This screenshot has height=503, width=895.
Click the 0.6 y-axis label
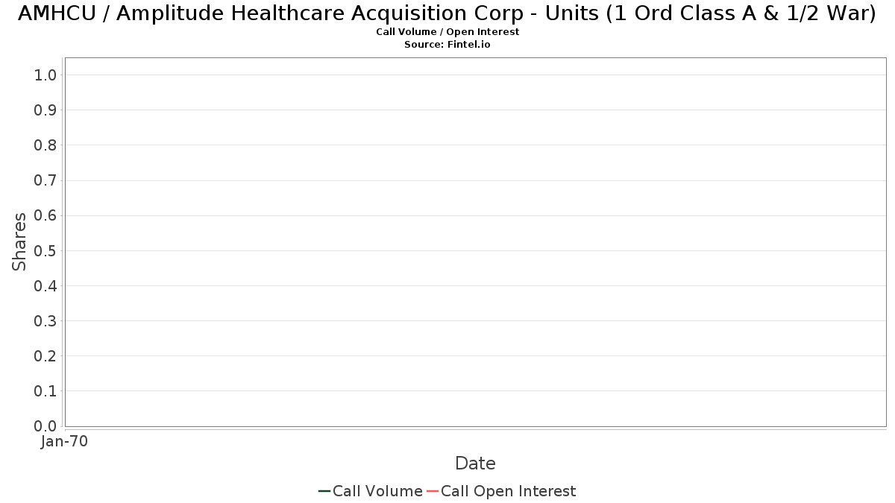pyautogui.click(x=45, y=215)
